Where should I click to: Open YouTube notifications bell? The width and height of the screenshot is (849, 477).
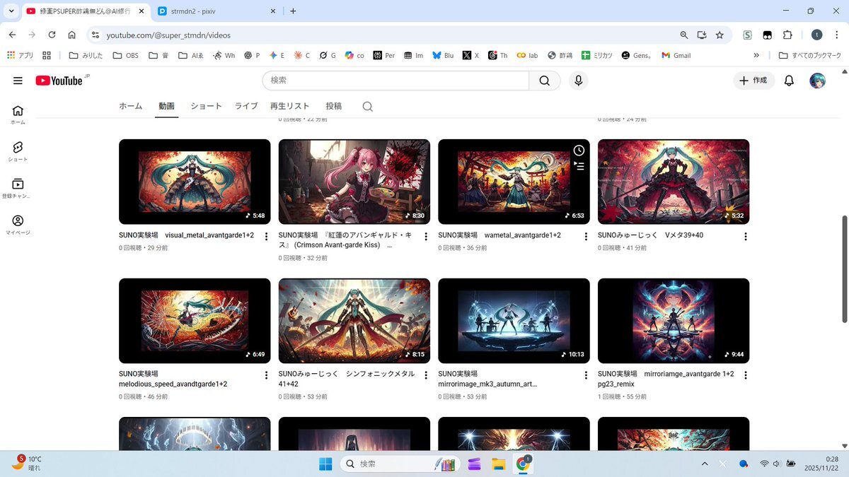(789, 81)
